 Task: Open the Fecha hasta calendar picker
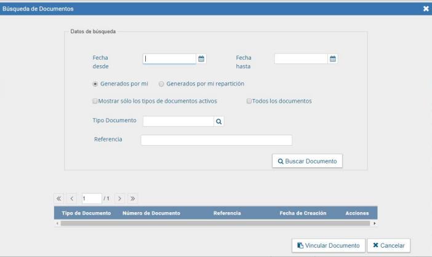[333, 59]
